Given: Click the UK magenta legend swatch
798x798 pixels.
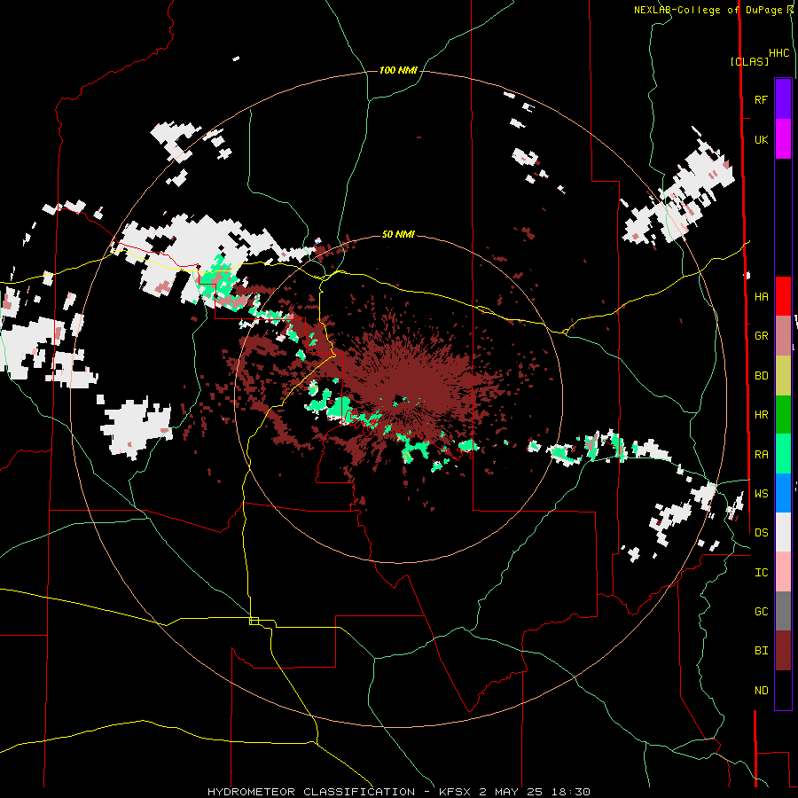Looking at the screenshot, I should click(x=783, y=139).
